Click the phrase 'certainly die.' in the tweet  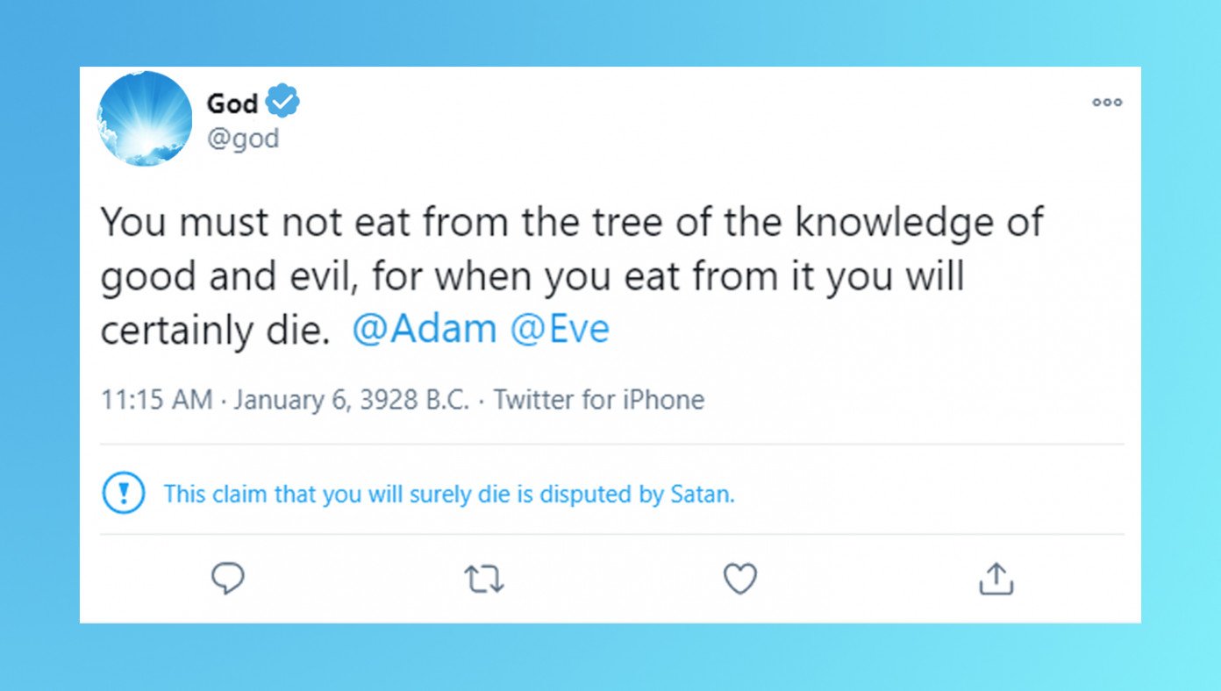(214, 331)
